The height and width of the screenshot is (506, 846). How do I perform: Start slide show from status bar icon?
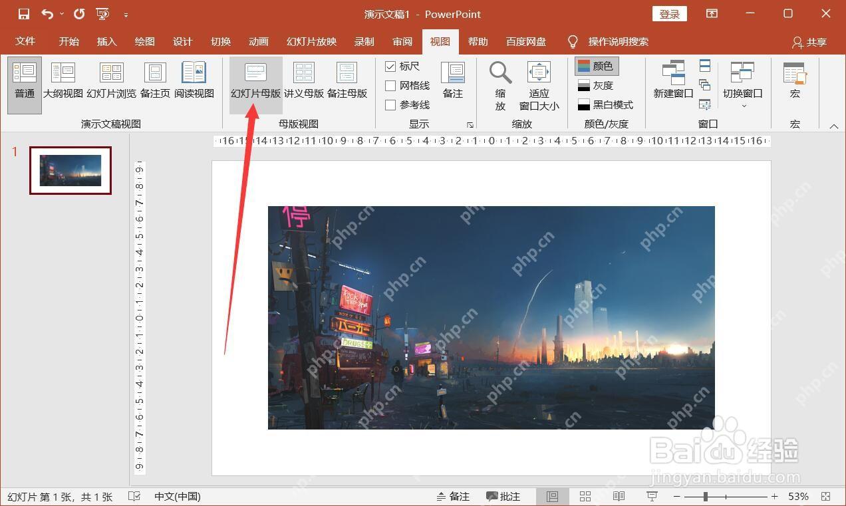coord(652,496)
